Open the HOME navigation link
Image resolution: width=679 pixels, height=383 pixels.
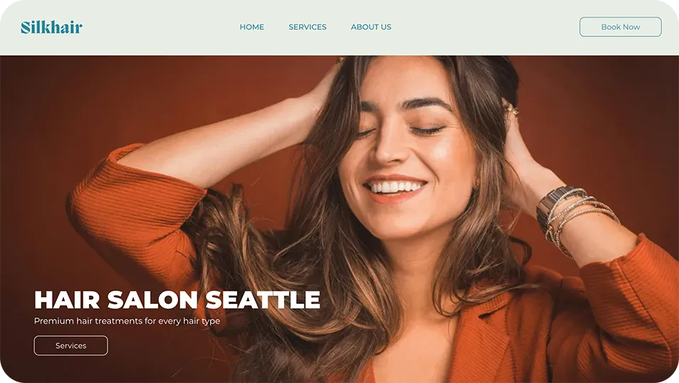click(x=251, y=27)
